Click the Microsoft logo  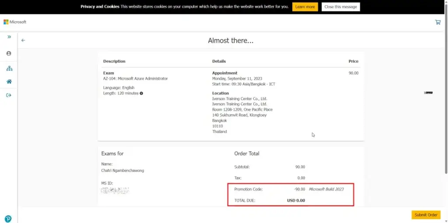15,22
